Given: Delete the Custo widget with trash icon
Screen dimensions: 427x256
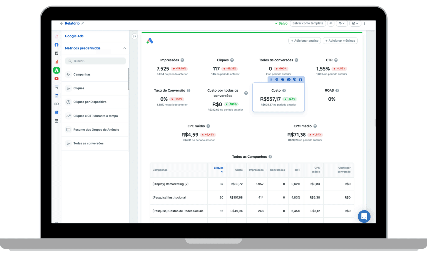Looking at the screenshot, I should pyautogui.click(x=301, y=80).
